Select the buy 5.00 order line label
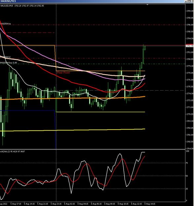194x206 pixels. pos(9,63)
